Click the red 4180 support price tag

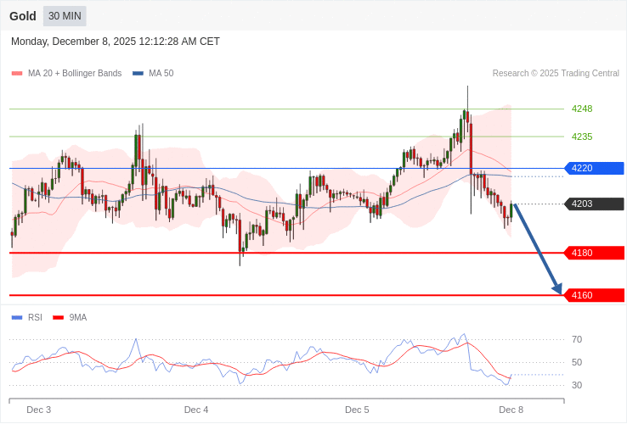pyautogui.click(x=594, y=253)
